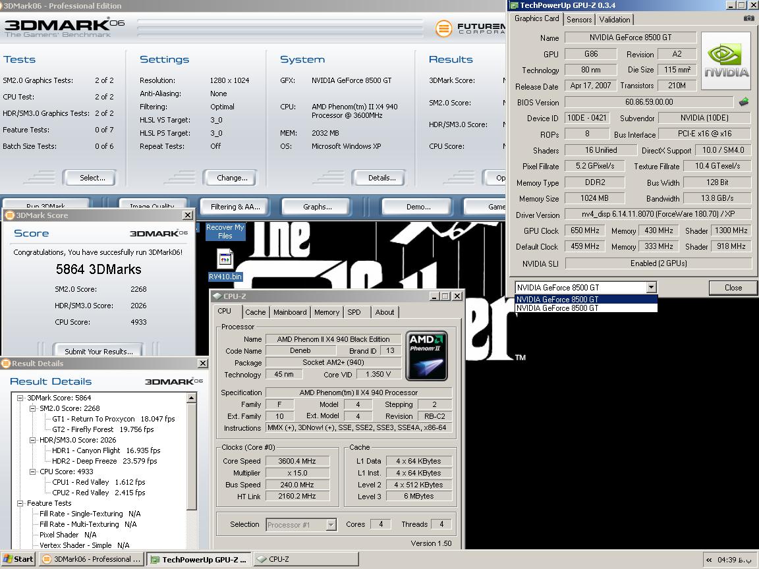Close the Result Details window
This screenshot has height=569, width=759.
[x=204, y=363]
